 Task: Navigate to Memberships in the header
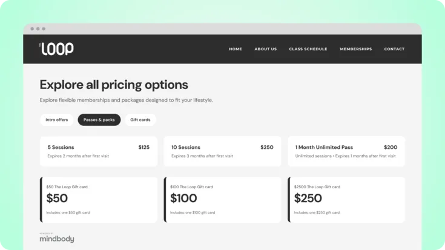point(355,49)
